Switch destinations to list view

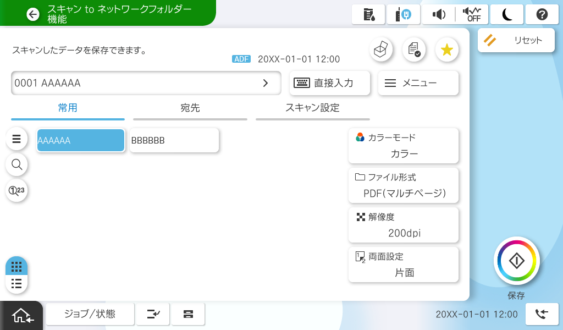pos(16,284)
